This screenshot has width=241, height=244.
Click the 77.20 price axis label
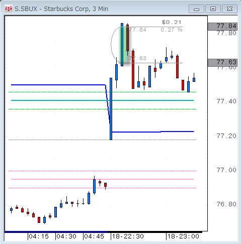click(226, 136)
